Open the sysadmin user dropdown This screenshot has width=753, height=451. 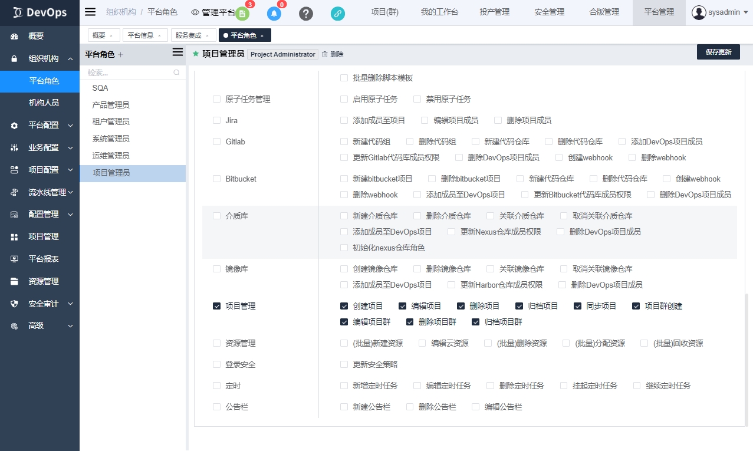pyautogui.click(x=719, y=12)
